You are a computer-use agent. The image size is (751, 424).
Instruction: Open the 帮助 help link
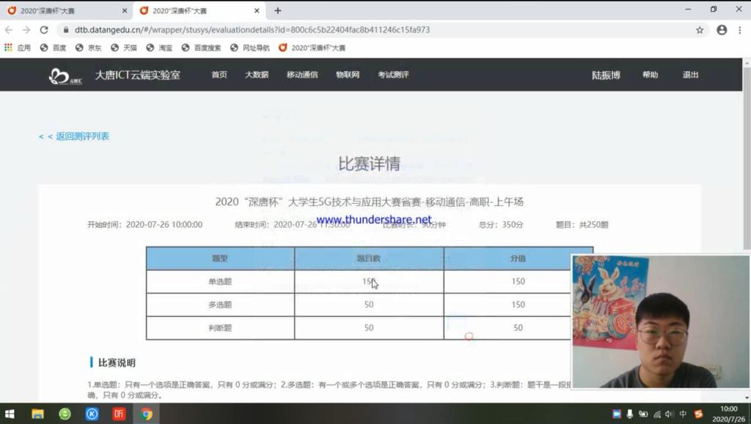(650, 75)
